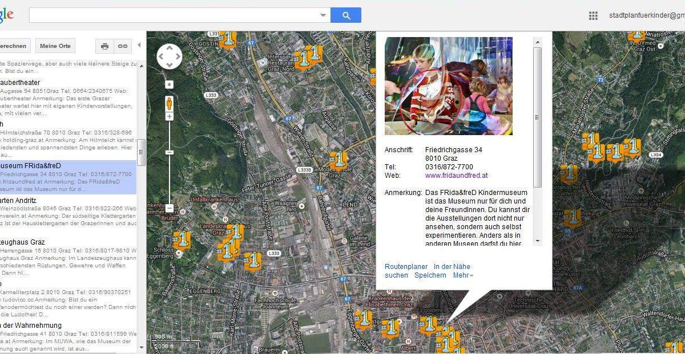Open the Google apps grid
This screenshot has width=685, height=354.
click(593, 16)
